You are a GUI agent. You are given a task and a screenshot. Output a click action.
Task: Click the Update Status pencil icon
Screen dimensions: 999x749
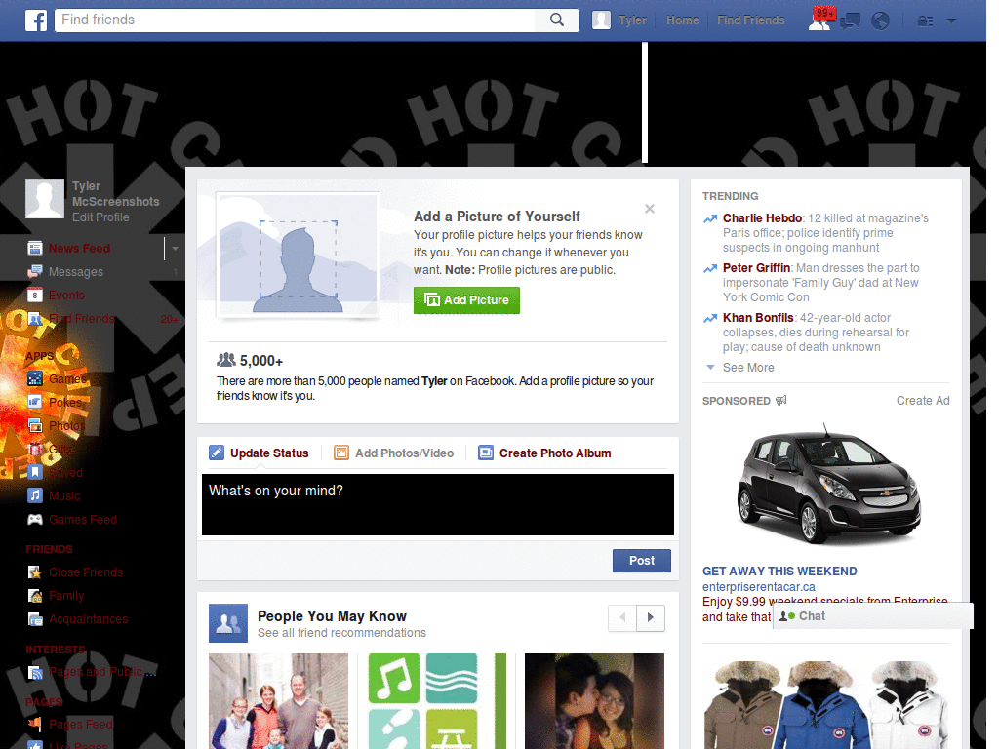217,453
